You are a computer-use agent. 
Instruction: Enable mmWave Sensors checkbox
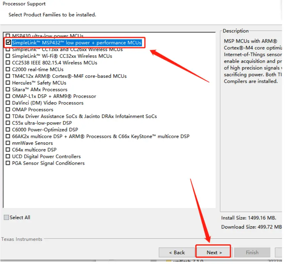8,143
